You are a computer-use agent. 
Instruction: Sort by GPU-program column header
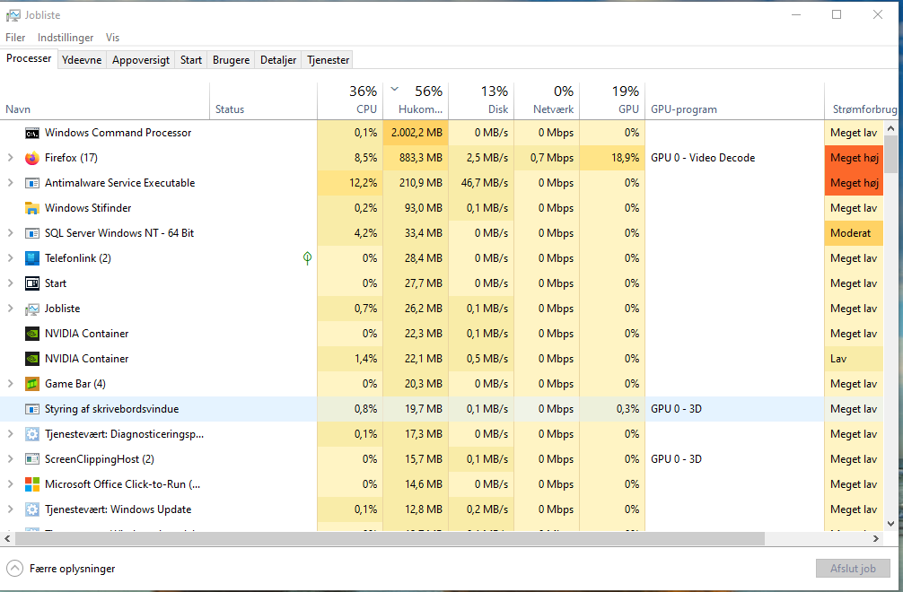735,101
